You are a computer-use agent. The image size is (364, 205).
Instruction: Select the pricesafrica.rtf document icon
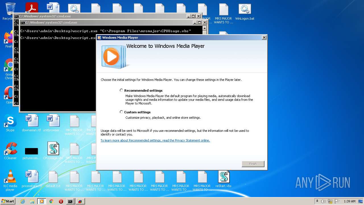point(32,179)
